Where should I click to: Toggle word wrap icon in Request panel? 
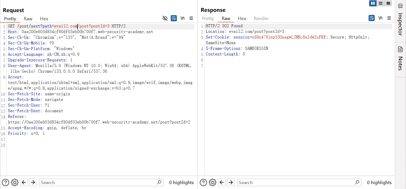(174, 18)
